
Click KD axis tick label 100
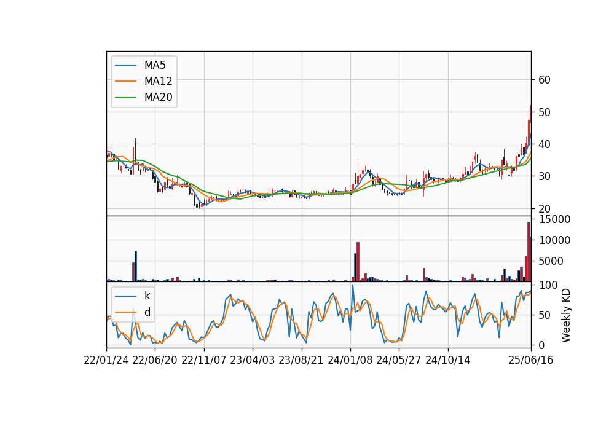[x=548, y=285]
